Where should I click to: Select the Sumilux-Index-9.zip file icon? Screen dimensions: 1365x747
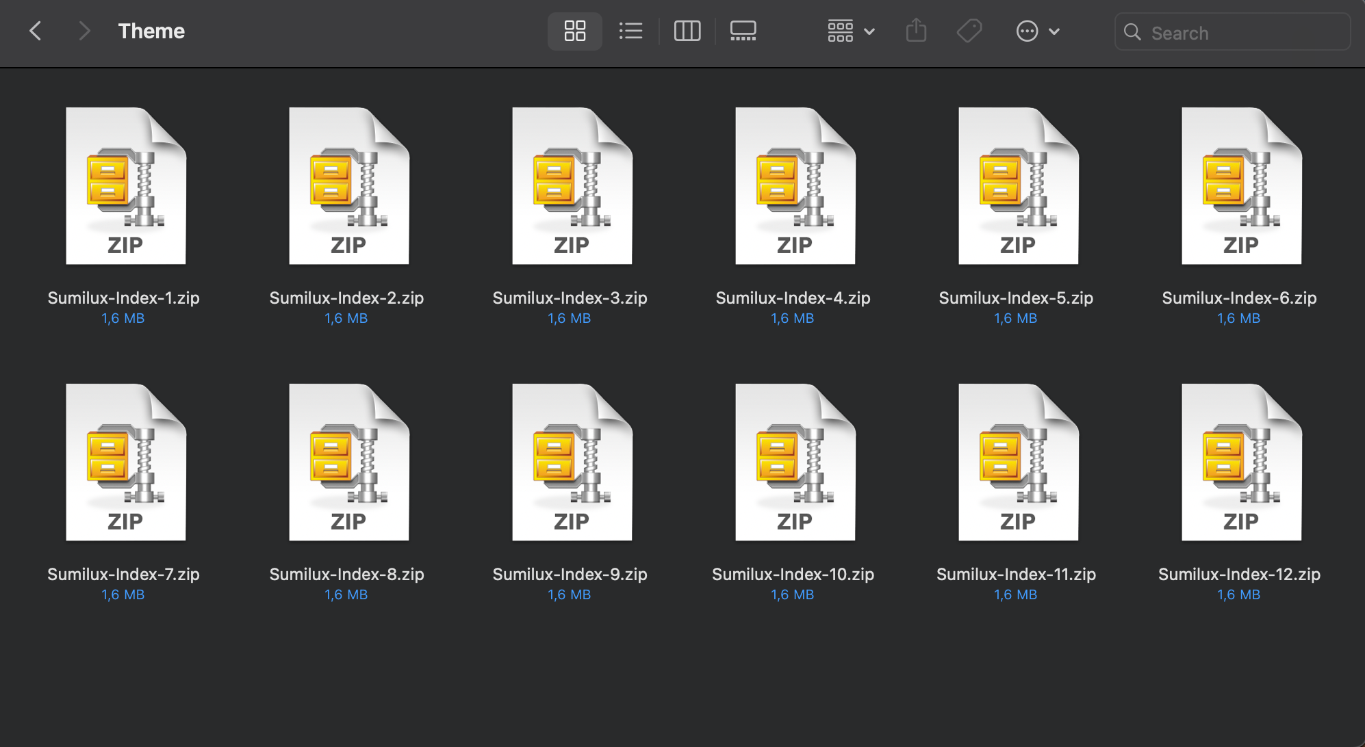click(572, 462)
